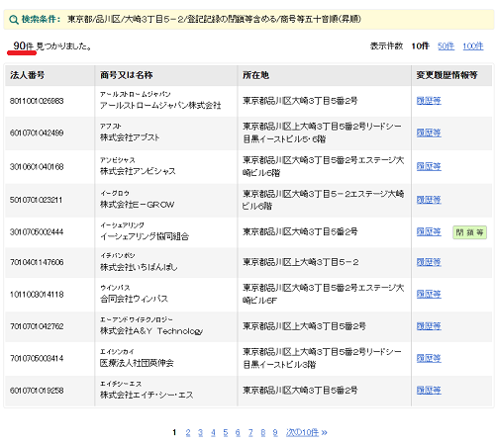Screen dimensions: 495x444
Task: Click the 次の10件 next page link
Action: click(x=307, y=432)
